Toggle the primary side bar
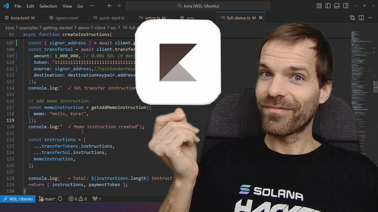This screenshot has height=212, width=378. coord(328,6)
